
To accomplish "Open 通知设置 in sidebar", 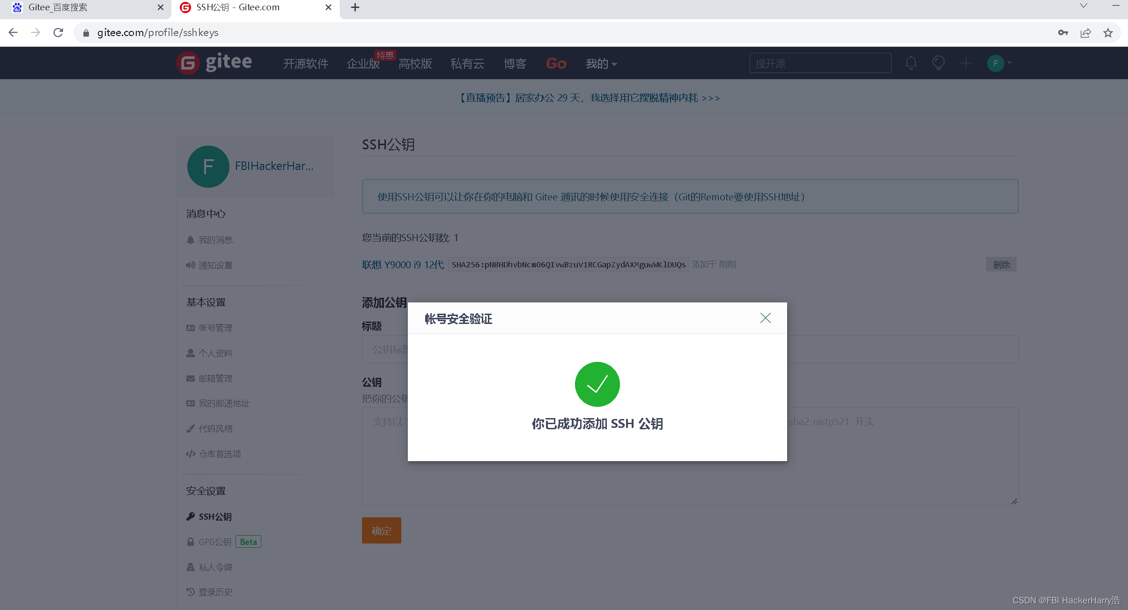I will coord(210,265).
